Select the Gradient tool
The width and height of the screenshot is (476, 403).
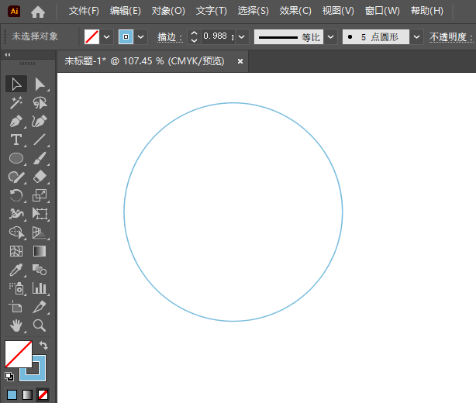(40, 251)
